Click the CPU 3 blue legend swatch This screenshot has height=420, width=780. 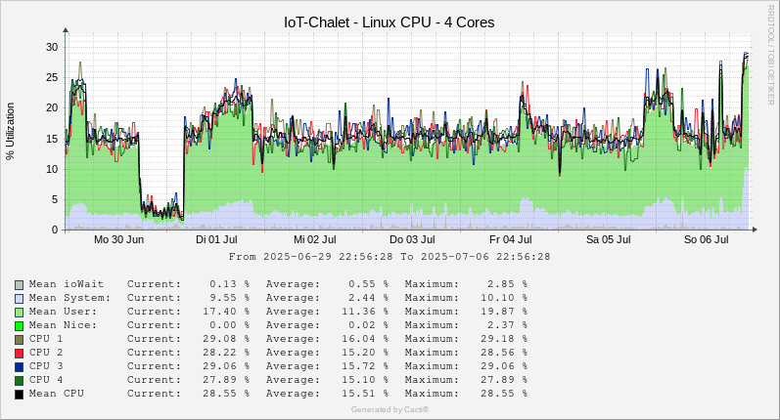[19, 367]
